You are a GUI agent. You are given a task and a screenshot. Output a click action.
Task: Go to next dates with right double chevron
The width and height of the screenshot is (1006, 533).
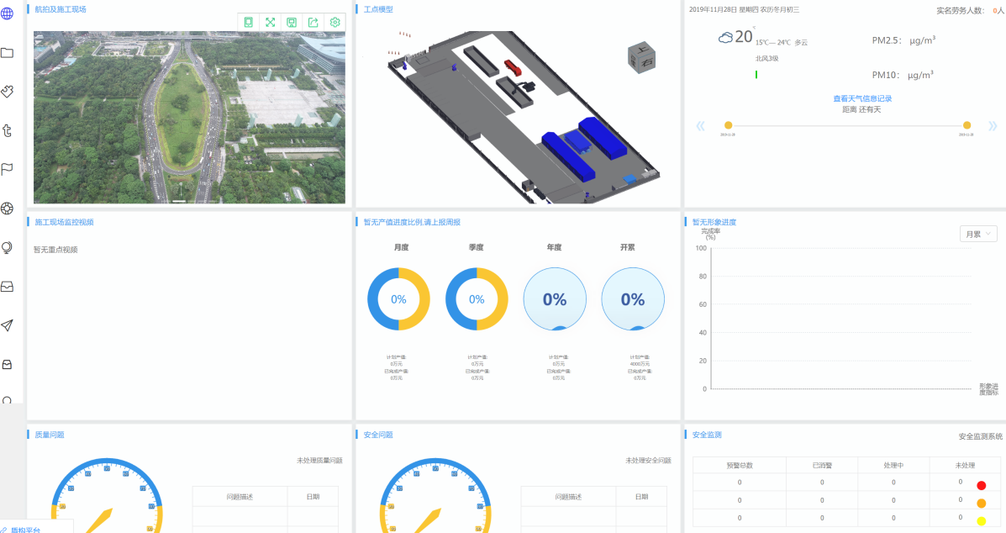coord(993,126)
